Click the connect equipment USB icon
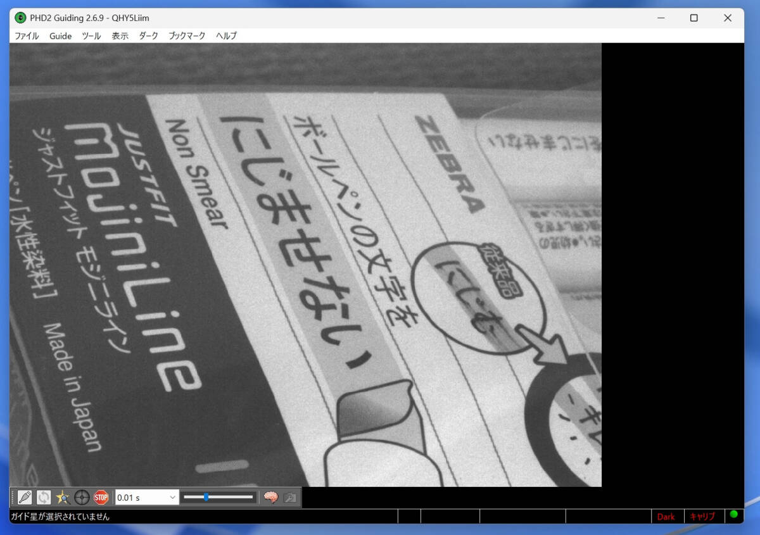This screenshot has width=760, height=535. (25, 498)
